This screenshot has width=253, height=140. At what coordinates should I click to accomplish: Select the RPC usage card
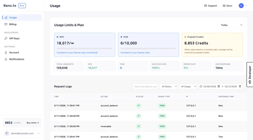coord(85,45)
